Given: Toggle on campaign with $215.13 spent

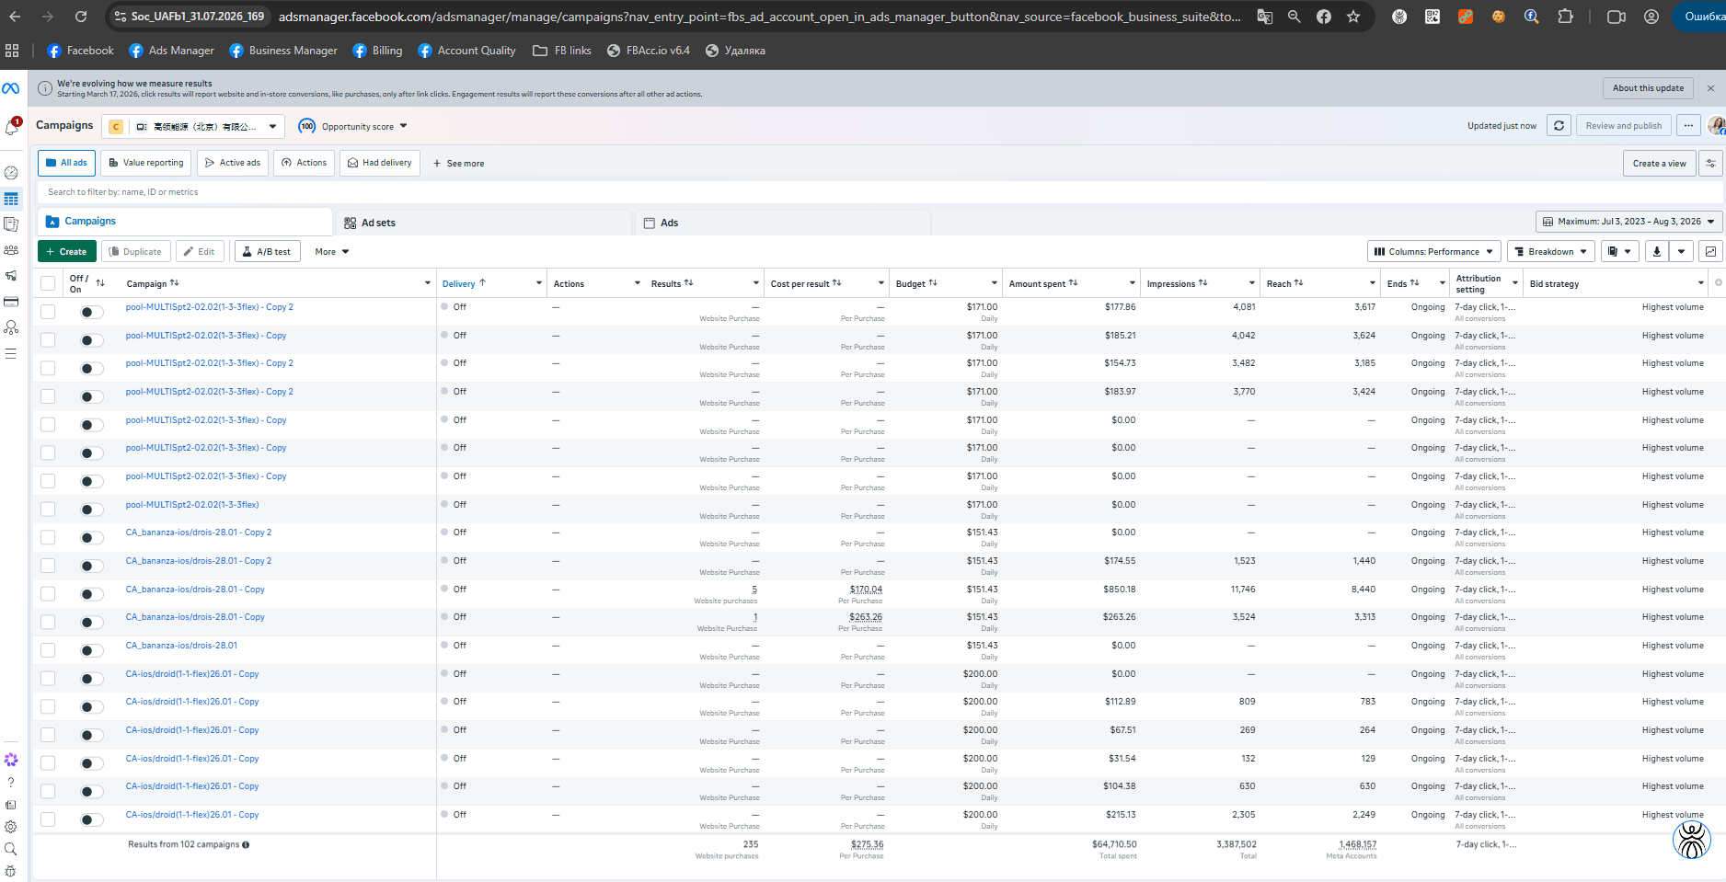Looking at the screenshot, I should (x=91, y=820).
